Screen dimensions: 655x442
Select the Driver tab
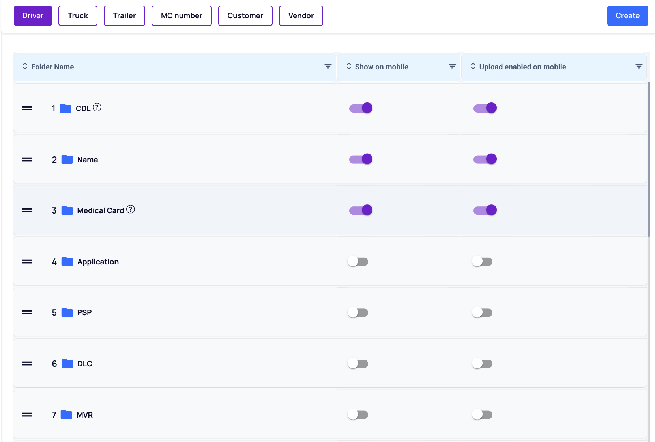tap(33, 16)
